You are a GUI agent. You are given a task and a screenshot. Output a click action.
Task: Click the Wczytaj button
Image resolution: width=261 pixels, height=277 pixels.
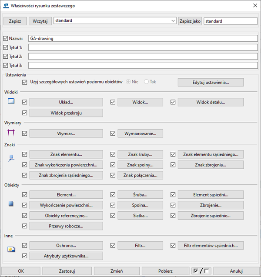click(x=40, y=21)
